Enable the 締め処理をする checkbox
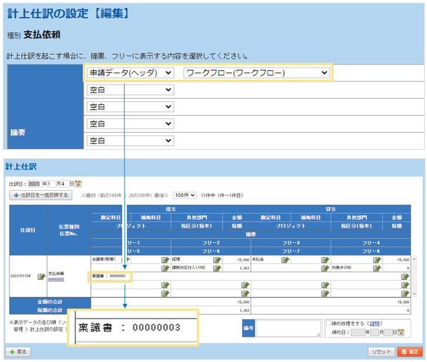Viewport: 427px width, 362px height. click(329, 323)
